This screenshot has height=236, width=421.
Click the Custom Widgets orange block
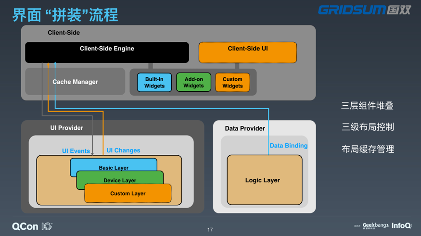(x=232, y=82)
